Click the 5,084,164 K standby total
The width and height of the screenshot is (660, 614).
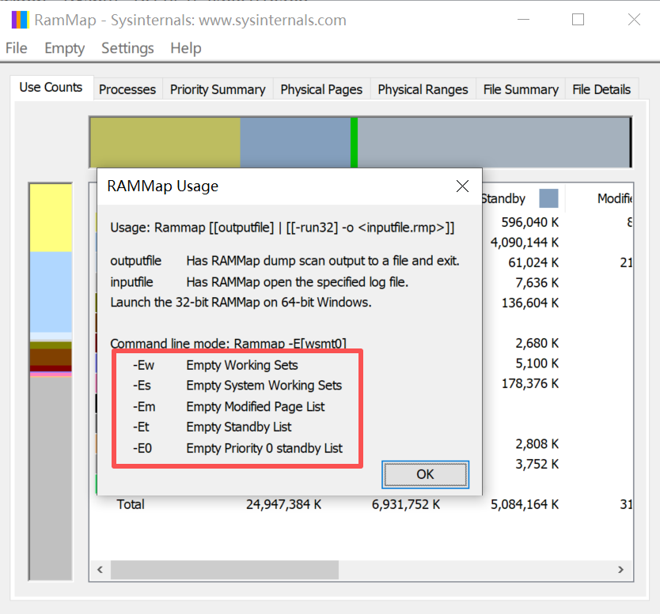(525, 504)
